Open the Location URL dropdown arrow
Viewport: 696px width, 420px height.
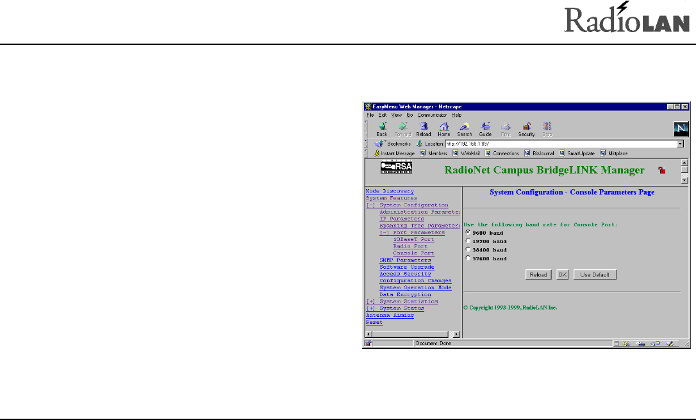coord(680,144)
